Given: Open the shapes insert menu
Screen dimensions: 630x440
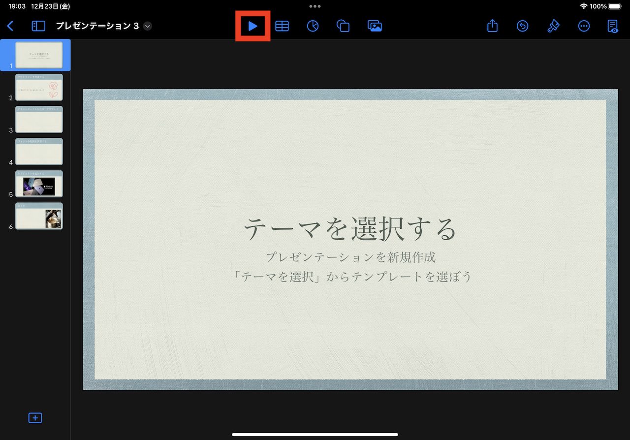Looking at the screenshot, I should 343,26.
